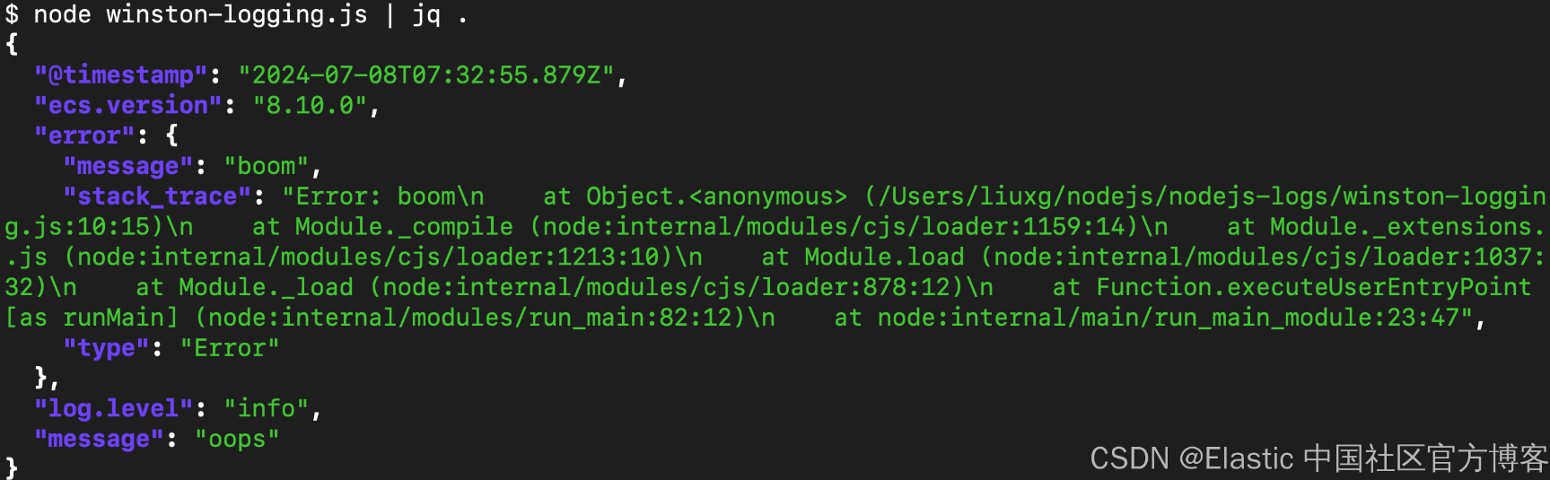Click the "error" object key
This screenshot has width=1550, height=480.
(84, 136)
